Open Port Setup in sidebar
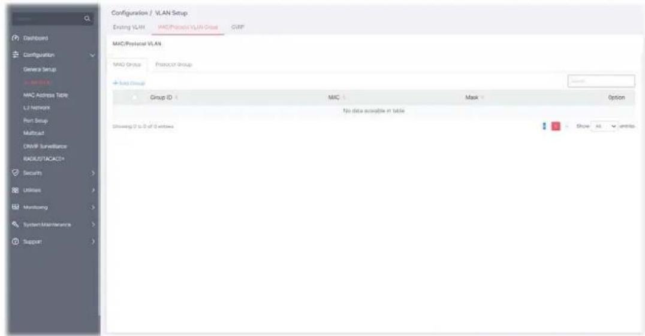Screen dimensions: 645x336 (x=35, y=121)
